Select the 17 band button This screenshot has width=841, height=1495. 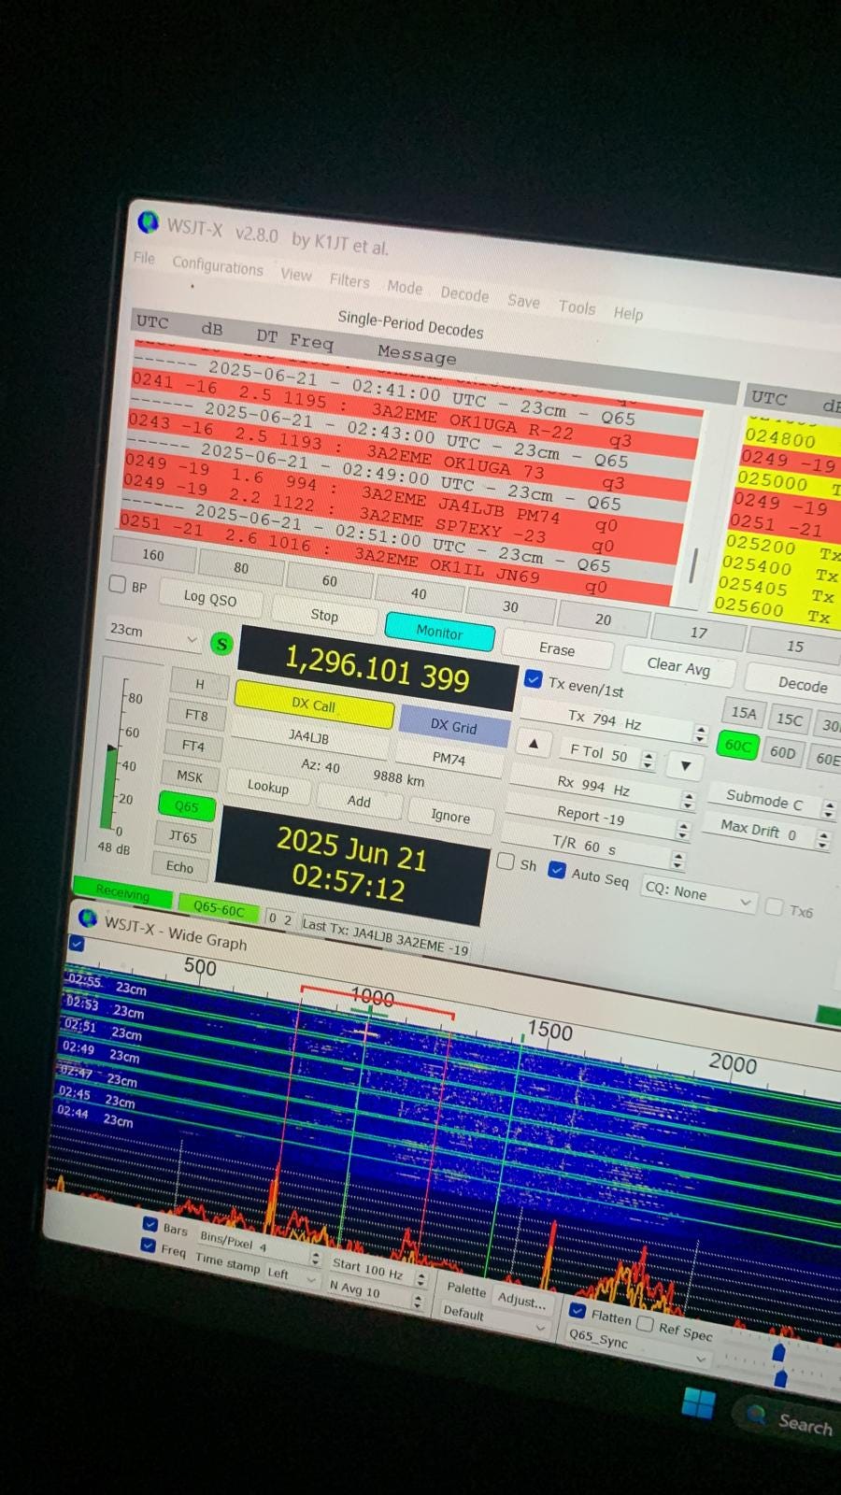click(698, 633)
